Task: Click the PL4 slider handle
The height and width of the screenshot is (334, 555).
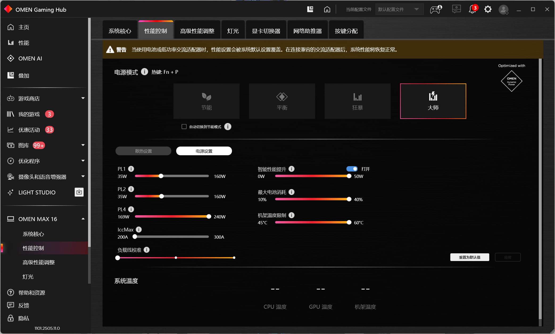Action: pyautogui.click(x=209, y=217)
